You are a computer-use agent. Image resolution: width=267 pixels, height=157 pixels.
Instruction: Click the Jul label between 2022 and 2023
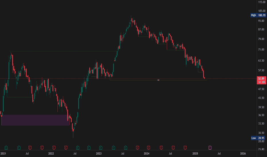(x=75, y=154)
